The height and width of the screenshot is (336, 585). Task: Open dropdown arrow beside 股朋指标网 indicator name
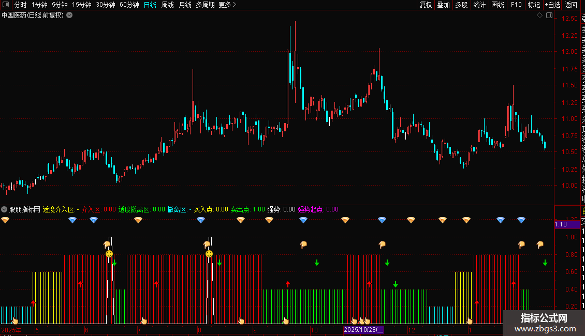pos(4,209)
